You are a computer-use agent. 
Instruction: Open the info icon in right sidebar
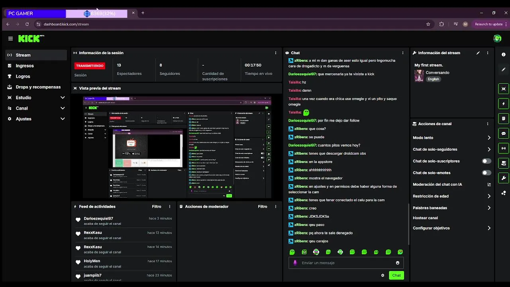click(x=504, y=55)
